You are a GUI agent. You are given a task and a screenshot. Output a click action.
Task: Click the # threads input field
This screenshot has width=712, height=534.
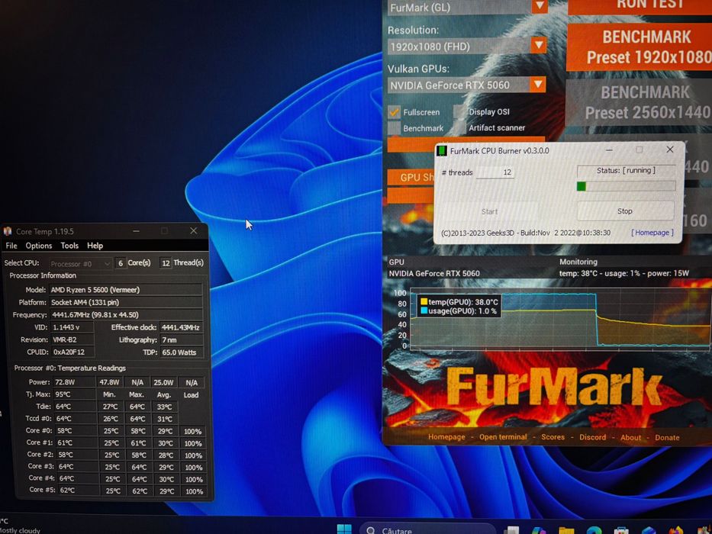click(495, 172)
